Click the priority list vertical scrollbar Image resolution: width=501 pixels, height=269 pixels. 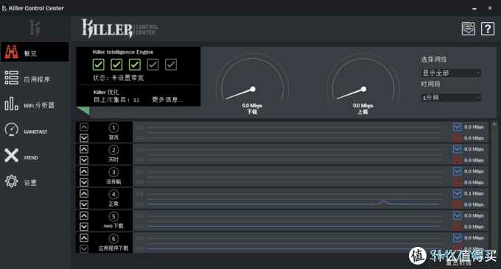494,187
